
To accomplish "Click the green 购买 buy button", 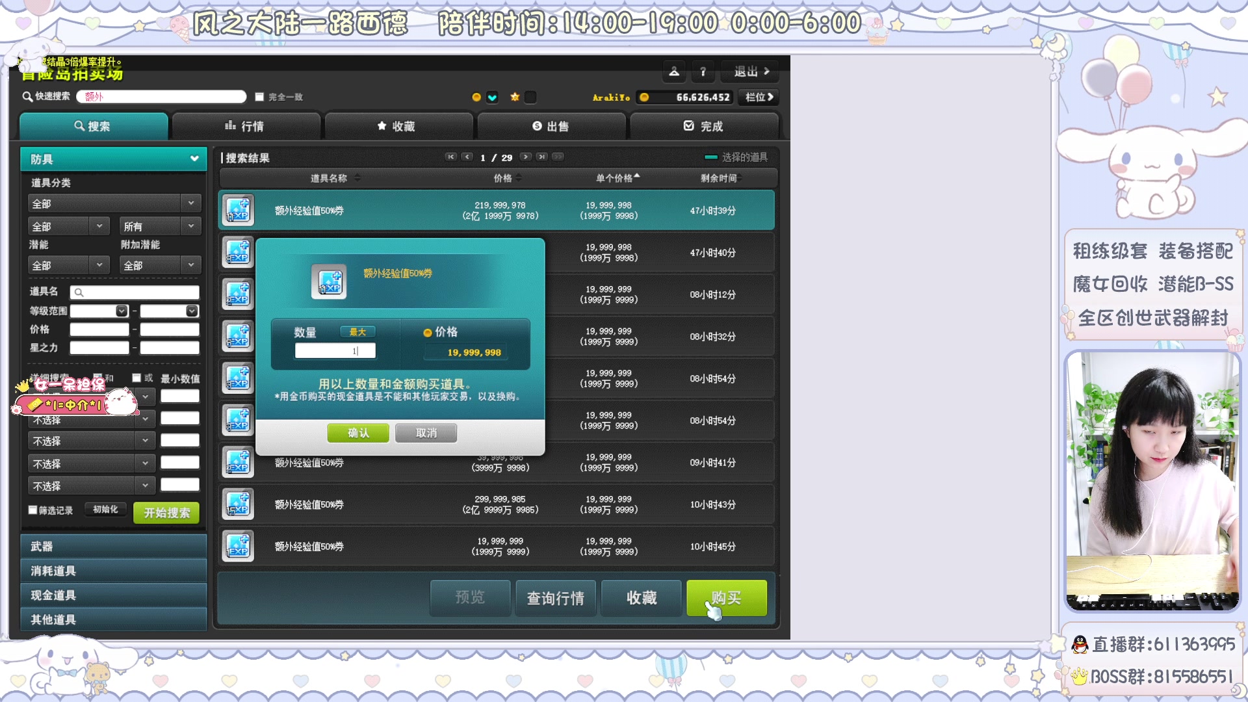I will [x=727, y=597].
